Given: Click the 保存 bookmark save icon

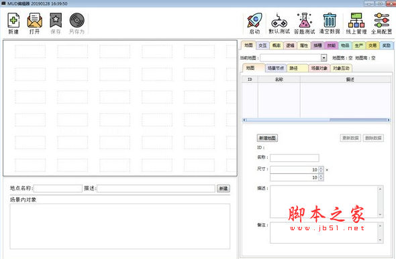Looking at the screenshot, I should tap(56, 23).
